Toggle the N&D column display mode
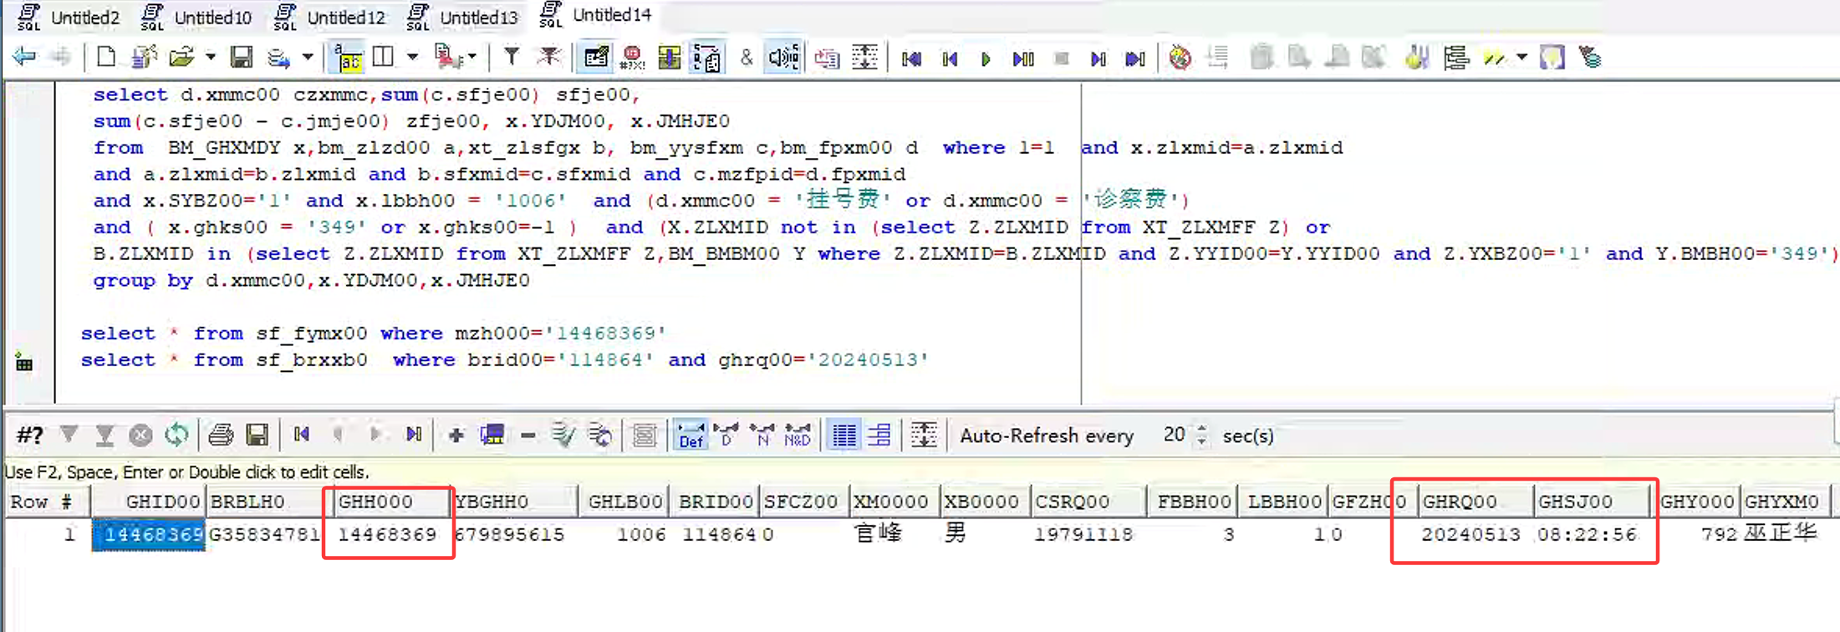Viewport: 1840px width, 632px height. click(797, 435)
